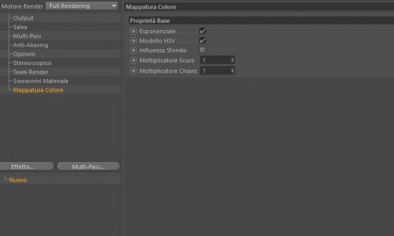Select Mappatura Colore entry in list
Viewport: 394px width, 236px height.
coord(38,90)
